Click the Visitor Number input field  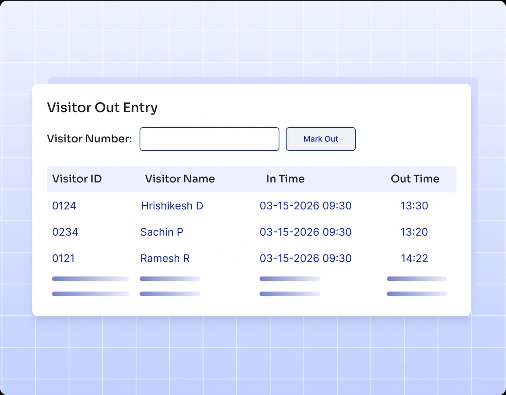(x=209, y=139)
